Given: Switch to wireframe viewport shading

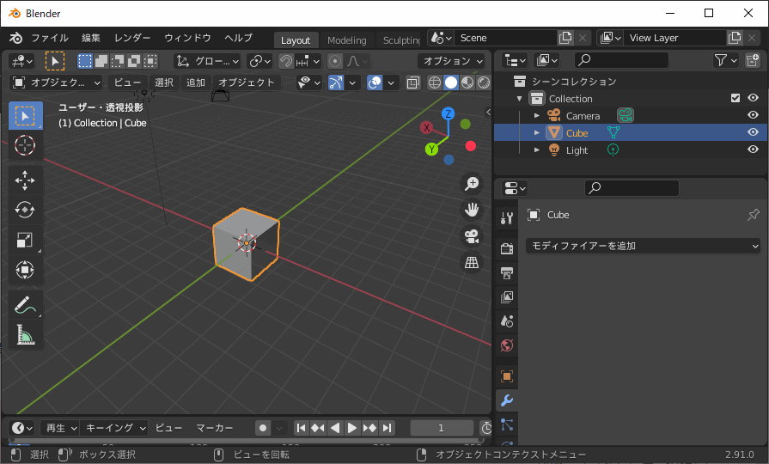Looking at the screenshot, I should click(x=435, y=82).
